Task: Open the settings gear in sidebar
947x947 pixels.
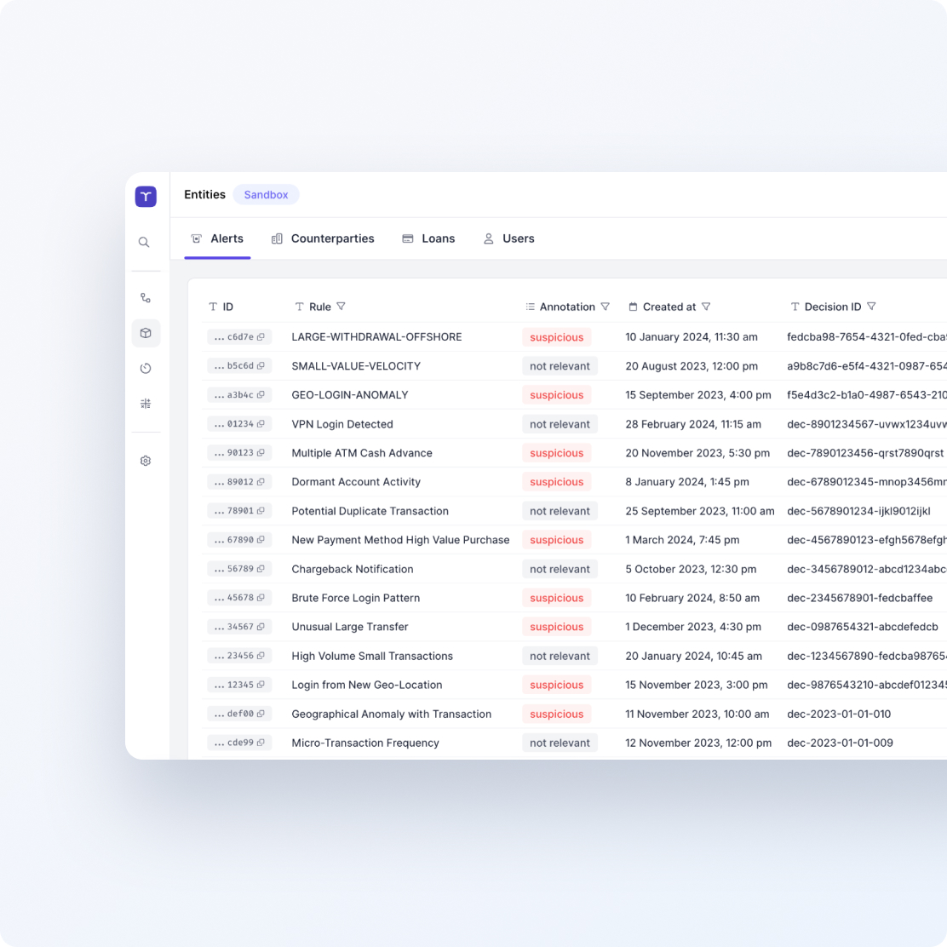Action: pyautogui.click(x=146, y=461)
